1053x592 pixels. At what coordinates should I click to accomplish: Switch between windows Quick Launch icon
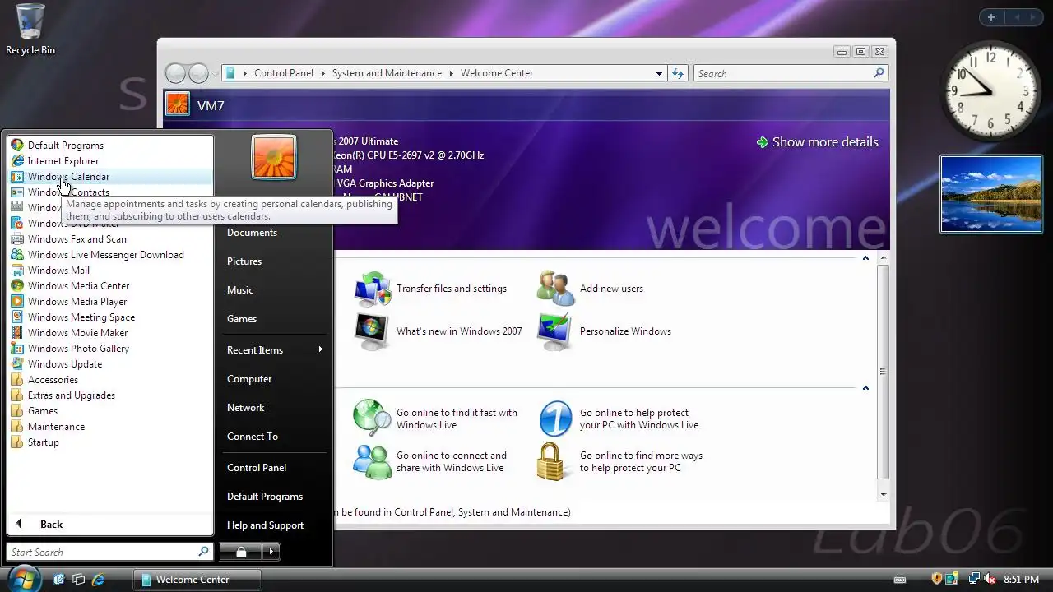point(79,580)
